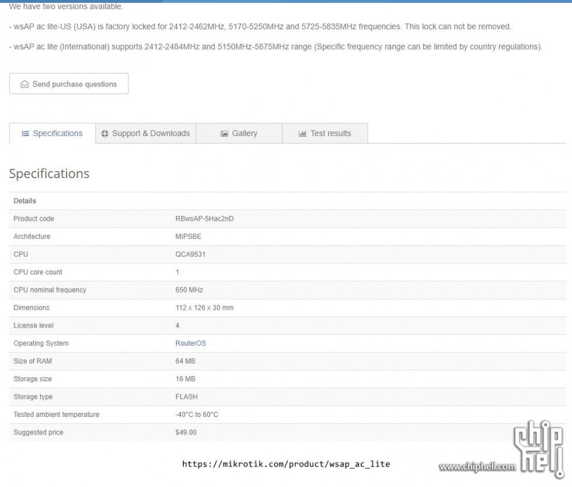Click the Product code label
This screenshot has height=487, width=572.
(34, 218)
